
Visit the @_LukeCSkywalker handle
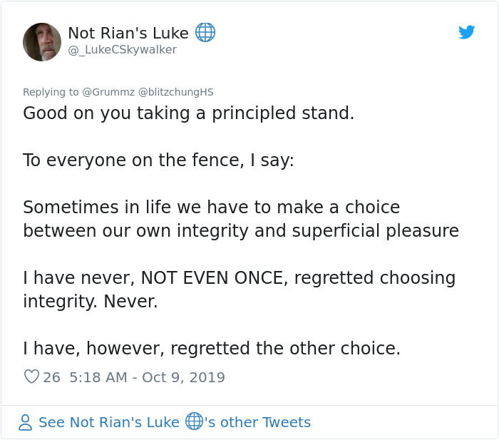click(x=122, y=50)
